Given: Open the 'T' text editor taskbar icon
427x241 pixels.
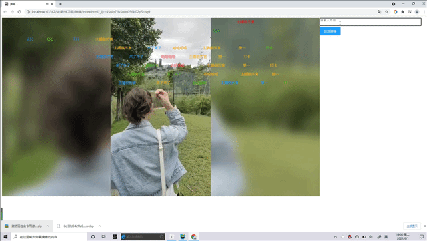Looking at the screenshot, I should tap(172, 236).
